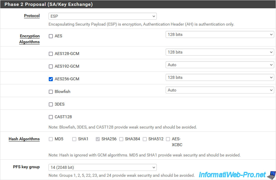This screenshot has width=276, height=180.
Task: Tick the AES128-GCM checkbox
Action: [51, 54]
